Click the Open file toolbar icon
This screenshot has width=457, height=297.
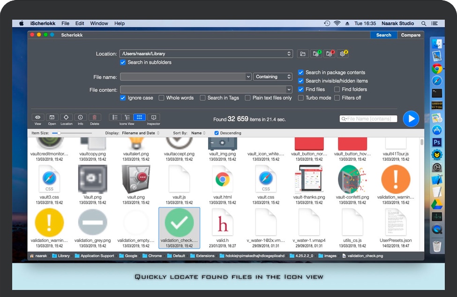pos(52,118)
